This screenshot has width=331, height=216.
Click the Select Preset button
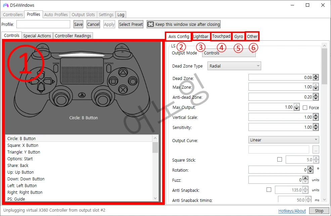(x=131, y=24)
